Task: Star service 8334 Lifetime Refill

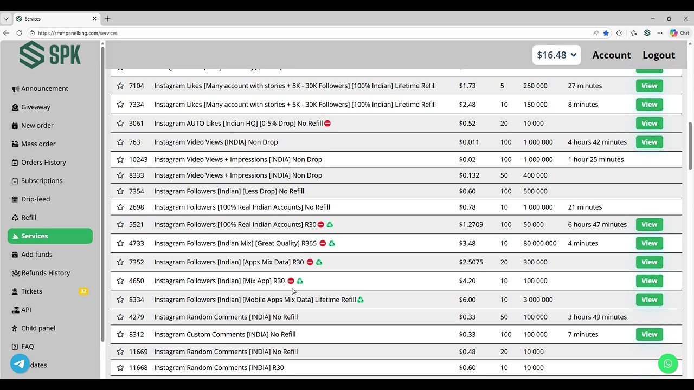Action: point(120,300)
